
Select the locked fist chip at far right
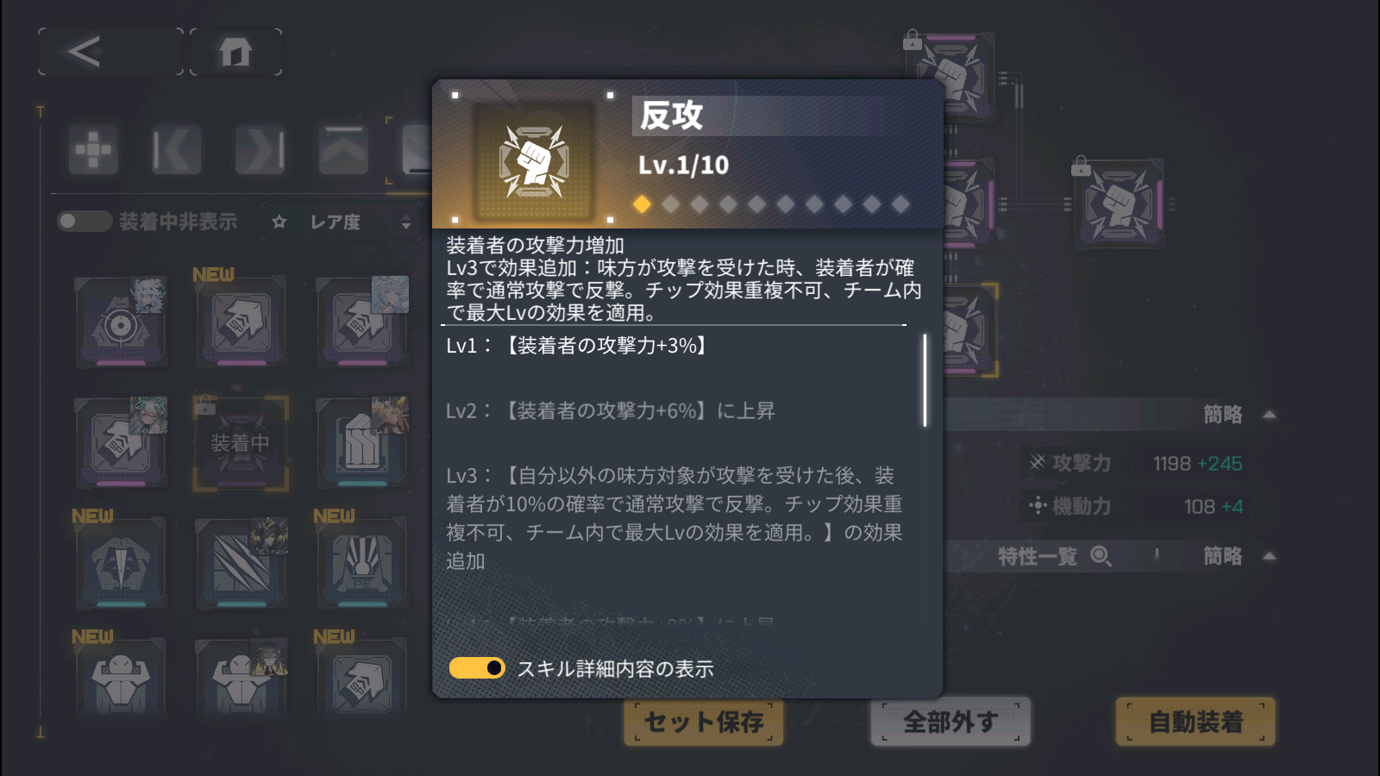point(1120,204)
